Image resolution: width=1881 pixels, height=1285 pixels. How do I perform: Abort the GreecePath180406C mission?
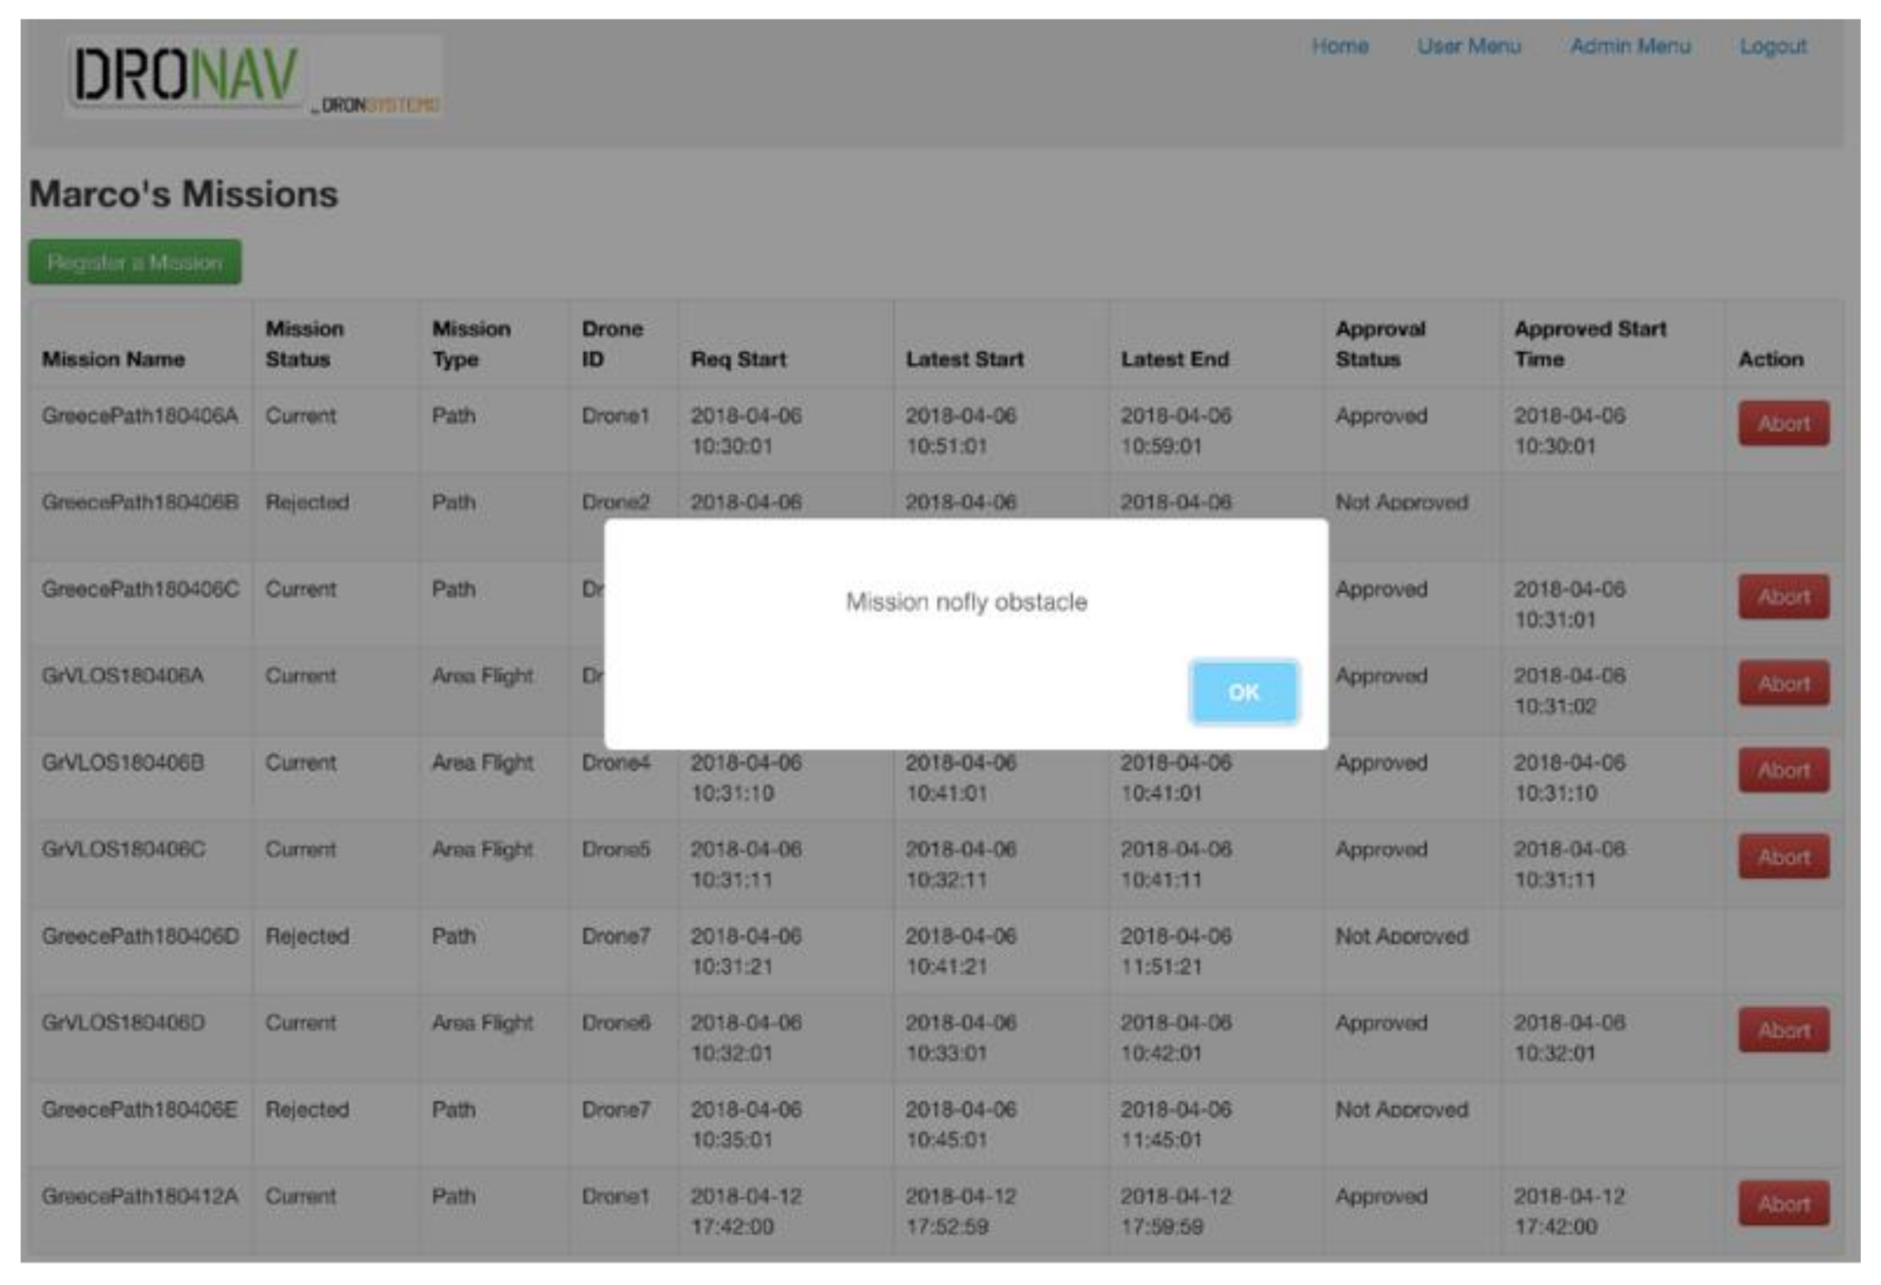tap(1783, 597)
